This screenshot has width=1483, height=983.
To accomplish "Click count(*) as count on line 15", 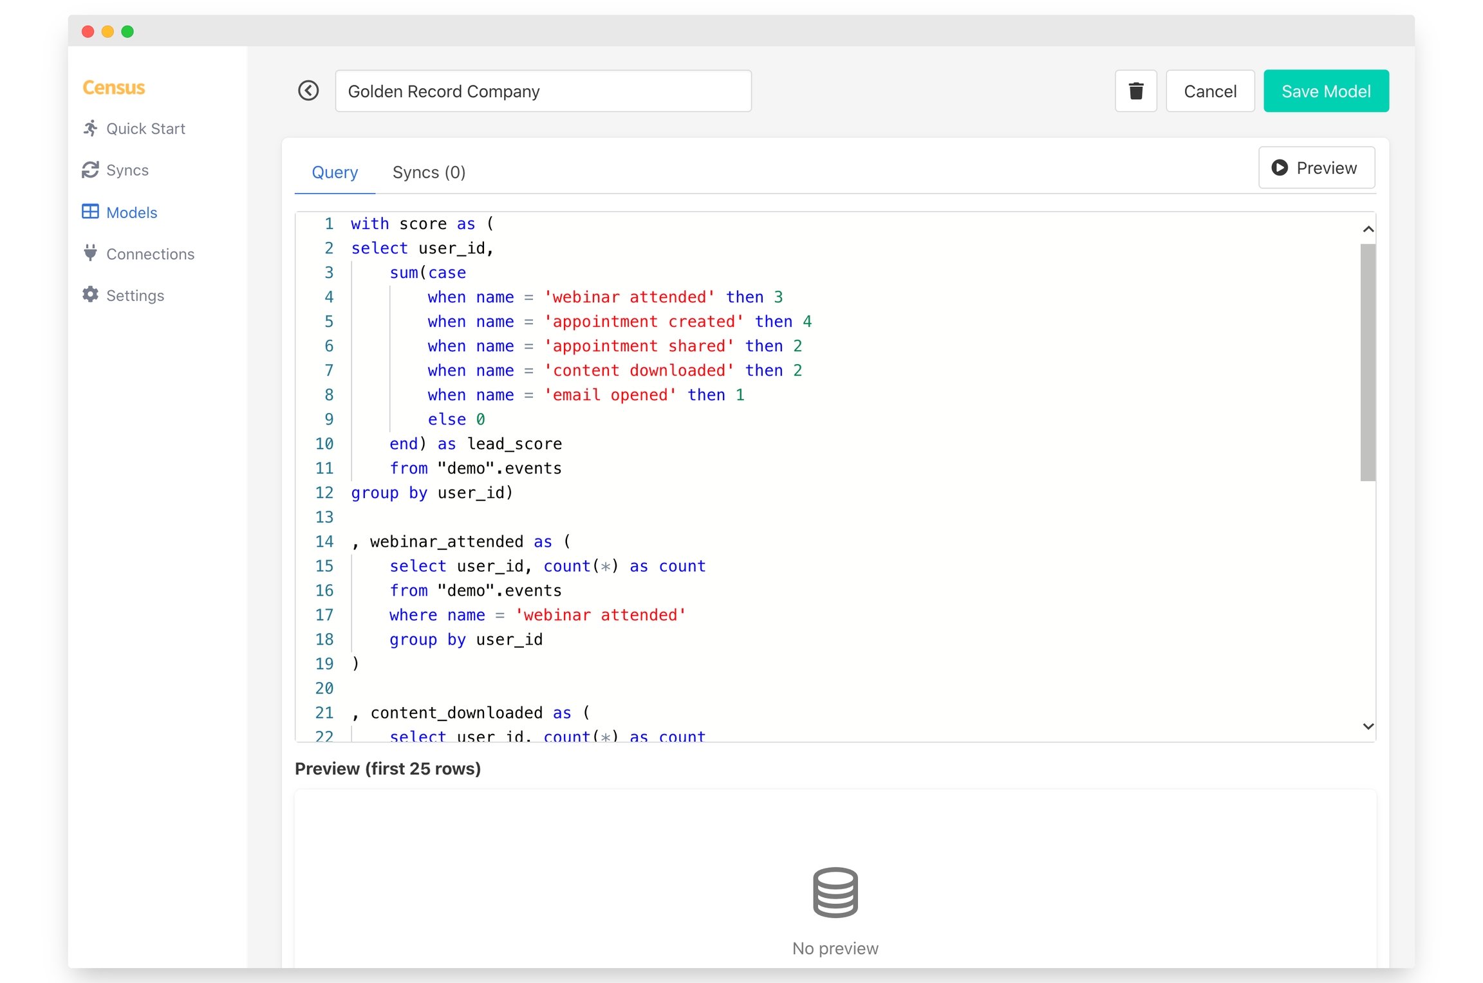I will [624, 566].
